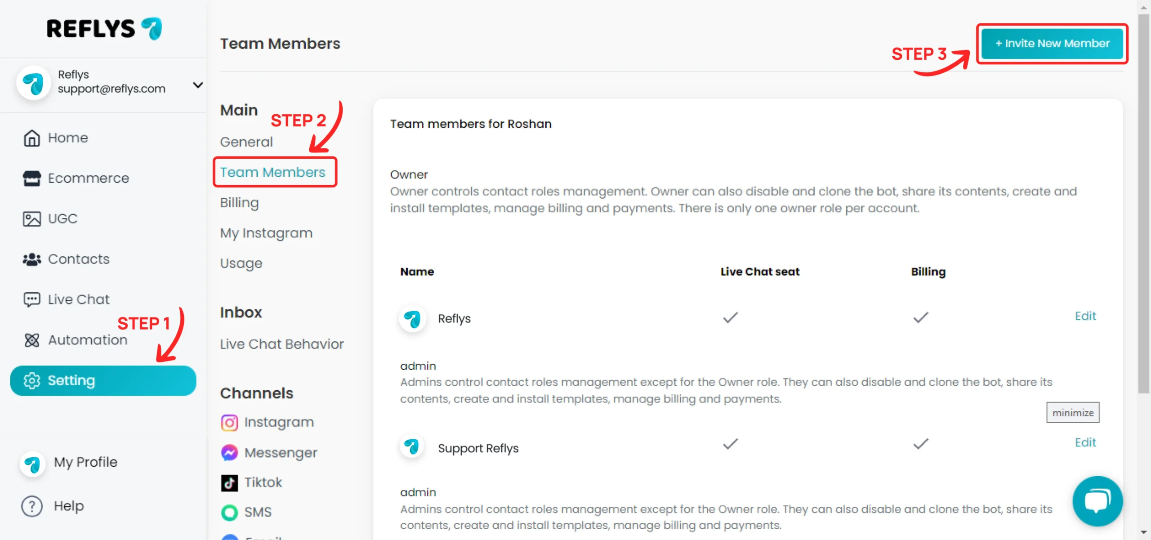
Task: Open the Ecommerce section
Action: [x=89, y=178]
